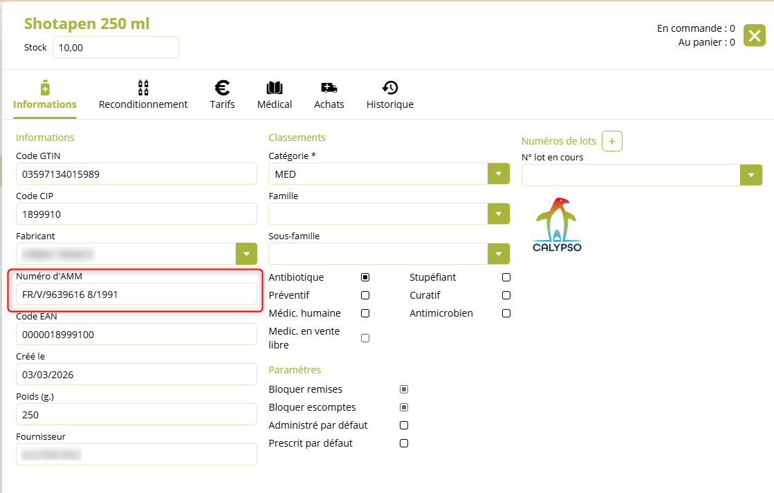Image resolution: width=774 pixels, height=493 pixels.
Task: Click the Stock quantity field
Action: click(115, 47)
